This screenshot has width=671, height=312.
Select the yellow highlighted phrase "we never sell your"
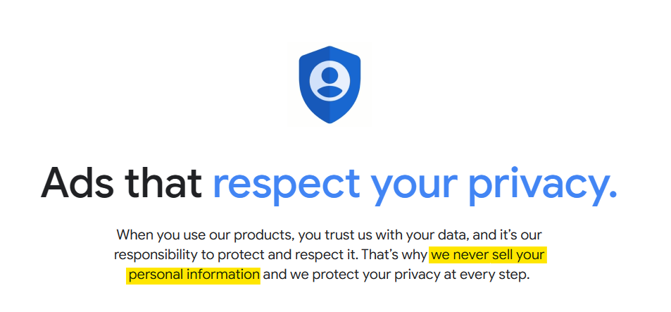[x=487, y=255]
